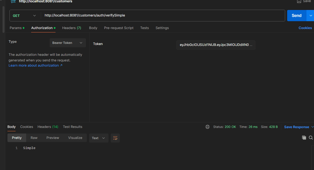Open search in response using magnifier icon
This screenshot has height=170, width=314.
pos(311,138)
